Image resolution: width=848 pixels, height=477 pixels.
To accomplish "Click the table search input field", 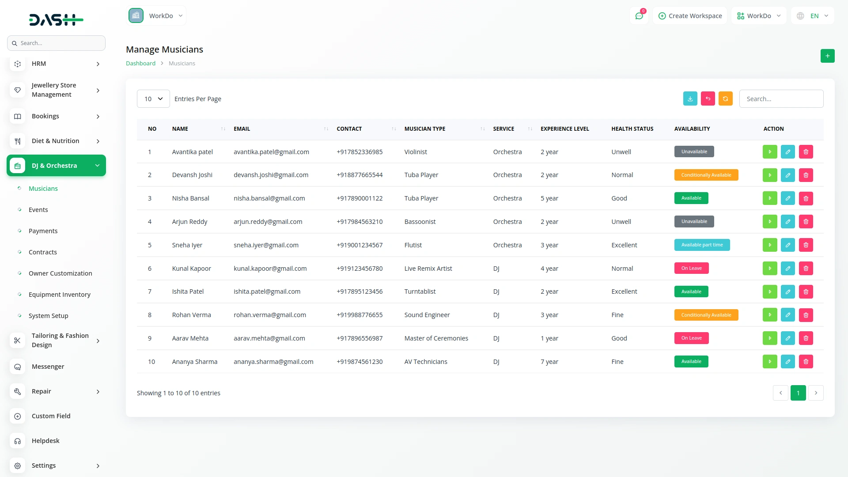I will (x=781, y=99).
